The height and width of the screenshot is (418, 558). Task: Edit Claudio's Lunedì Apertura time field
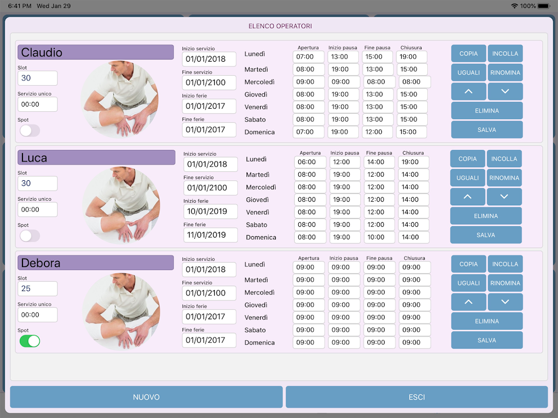(x=308, y=57)
